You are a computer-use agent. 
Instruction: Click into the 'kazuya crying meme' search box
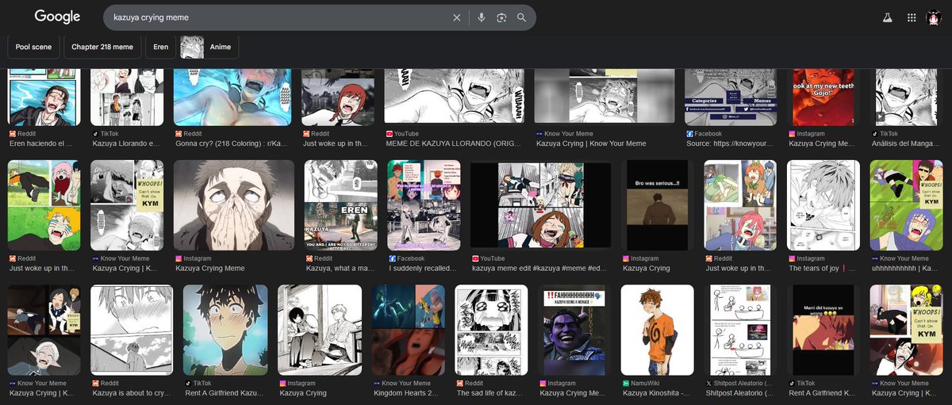[278, 17]
